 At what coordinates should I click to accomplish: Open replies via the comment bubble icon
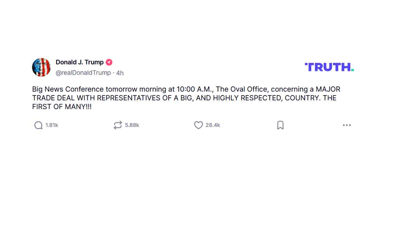pos(38,125)
